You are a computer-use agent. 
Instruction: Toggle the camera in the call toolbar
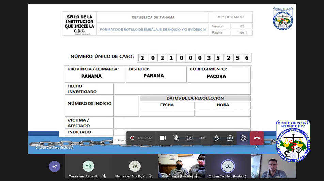pos(163,138)
